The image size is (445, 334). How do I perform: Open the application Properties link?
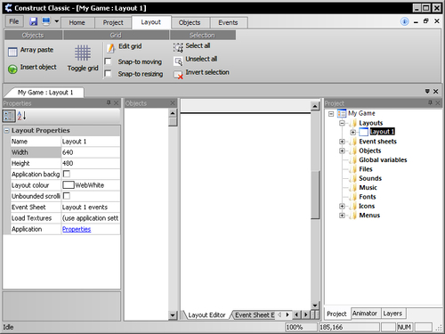[77, 229]
